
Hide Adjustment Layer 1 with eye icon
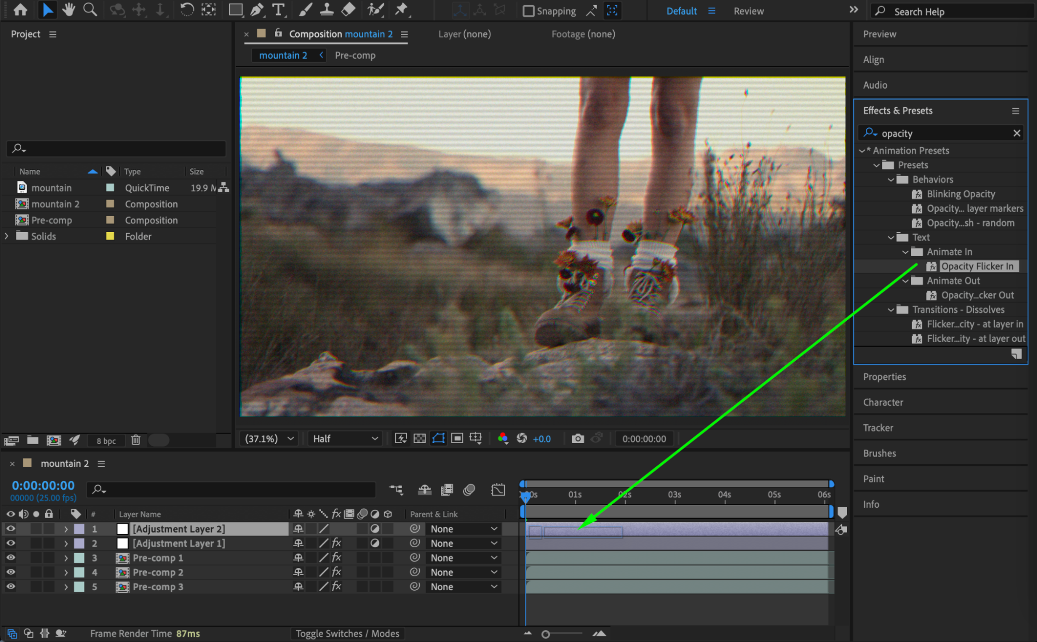[10, 543]
